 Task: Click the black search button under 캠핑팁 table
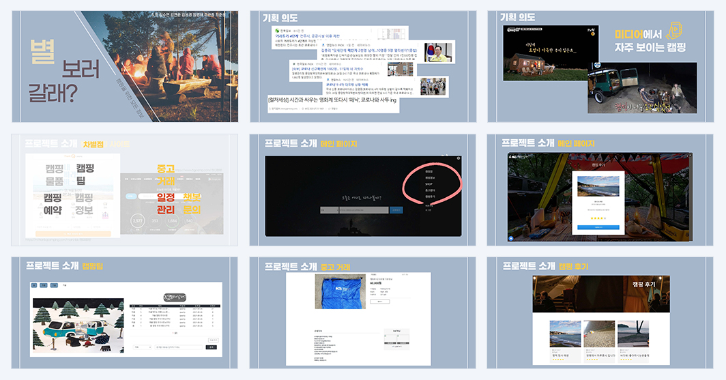212,347
